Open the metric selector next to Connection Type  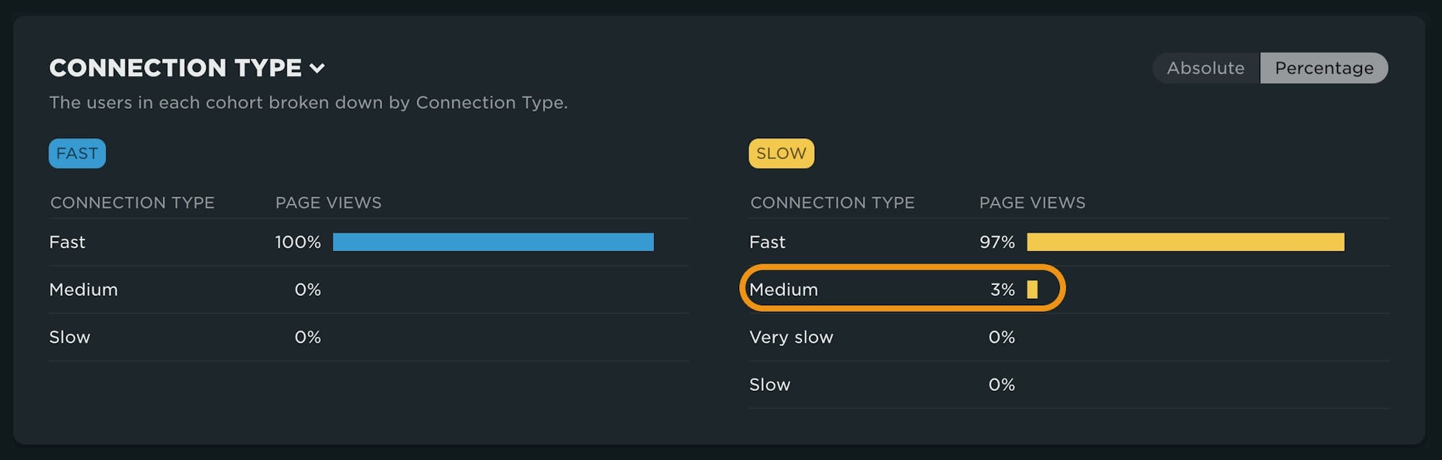318,68
